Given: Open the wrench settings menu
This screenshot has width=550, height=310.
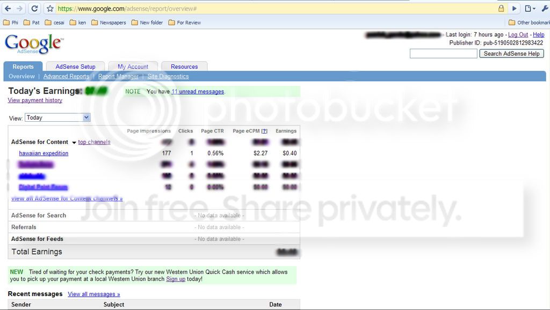Looking at the screenshot, I should click(x=545, y=9).
